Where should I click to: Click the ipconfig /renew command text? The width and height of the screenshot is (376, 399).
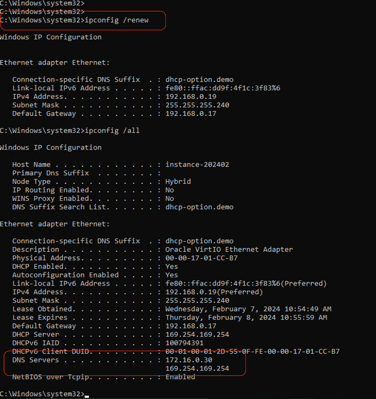pos(116,20)
